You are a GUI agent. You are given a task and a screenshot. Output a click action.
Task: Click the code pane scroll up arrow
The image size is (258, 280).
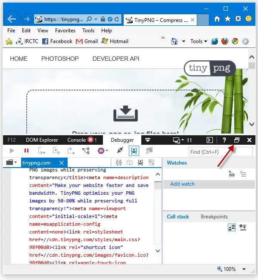158,174
